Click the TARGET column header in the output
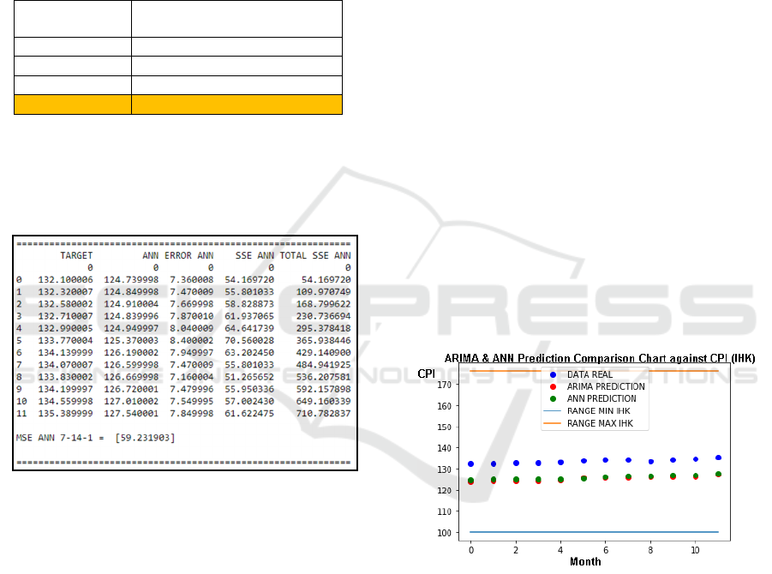Viewport: 772px width, 574px height. coord(75,255)
